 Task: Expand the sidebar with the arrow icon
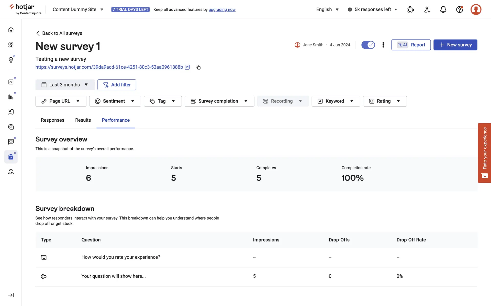(11, 295)
